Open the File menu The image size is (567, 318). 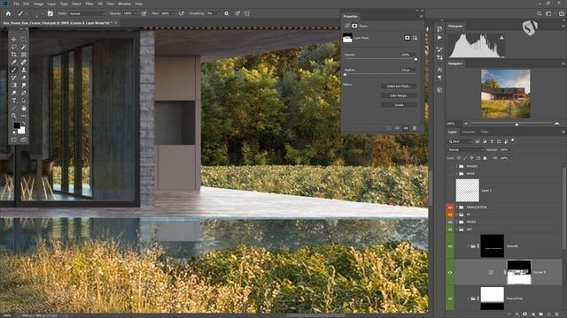coord(16,4)
